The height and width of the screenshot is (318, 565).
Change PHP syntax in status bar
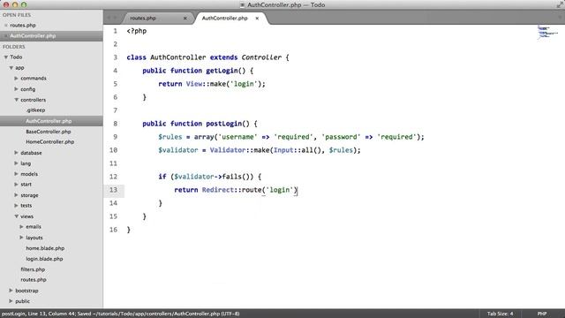pyautogui.click(x=542, y=314)
